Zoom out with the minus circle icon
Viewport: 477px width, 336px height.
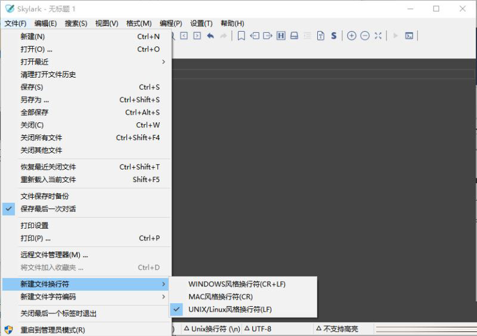click(365, 36)
